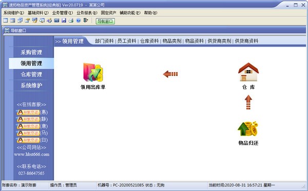308x191 pixels.
Task: Click the folder with yellow arrow icon
Action: pos(27,20)
